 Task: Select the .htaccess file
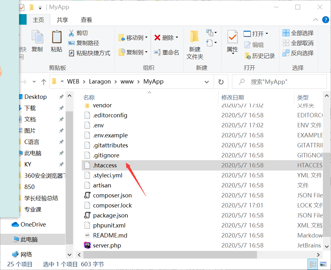tap(202, 165)
